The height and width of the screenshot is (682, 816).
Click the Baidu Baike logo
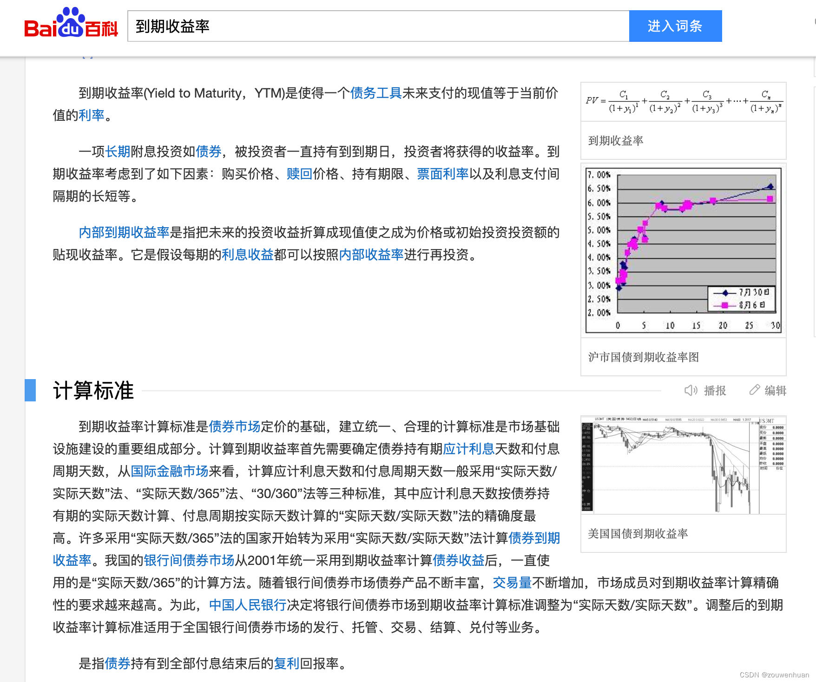pos(71,23)
